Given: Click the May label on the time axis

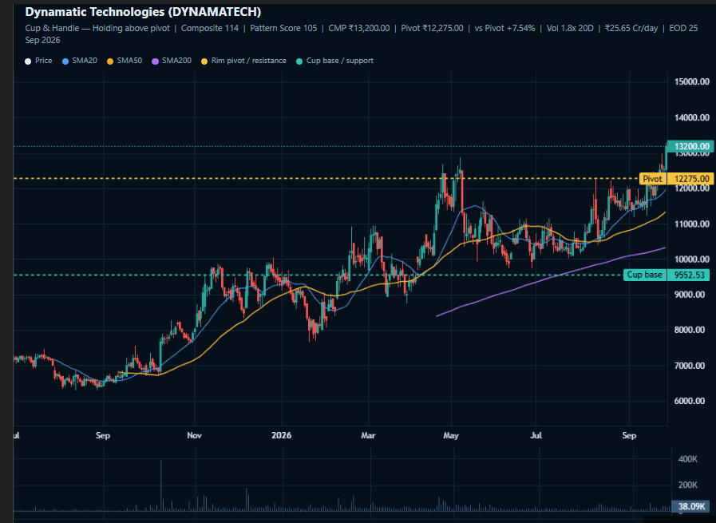Looking at the screenshot, I should pyautogui.click(x=451, y=436).
